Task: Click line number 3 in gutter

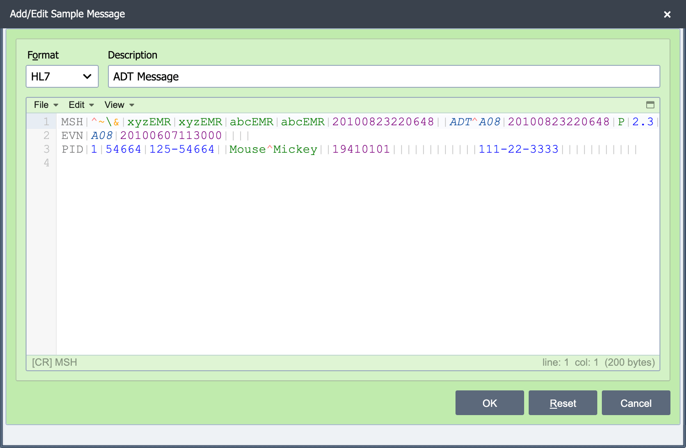Action: click(x=47, y=149)
